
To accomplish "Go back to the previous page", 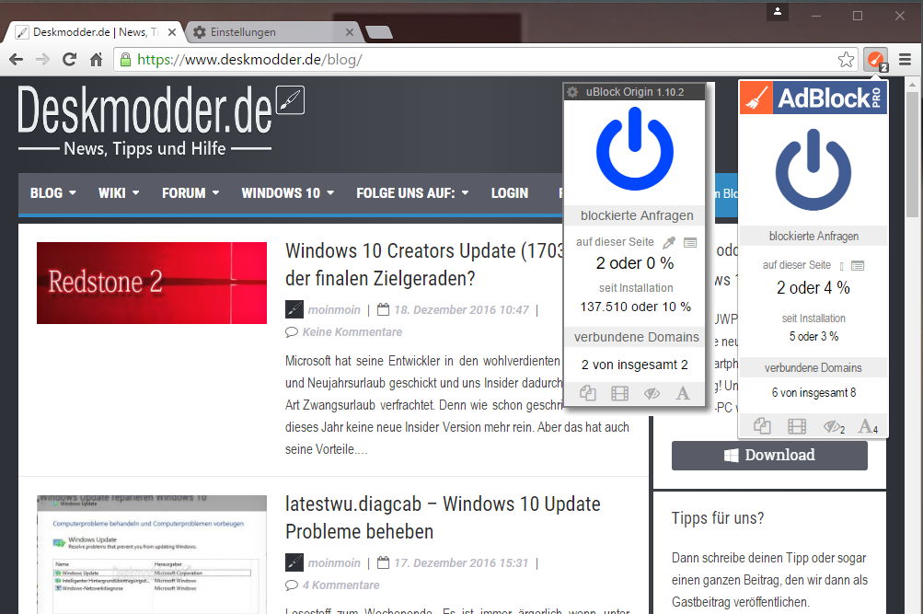I will click(17, 60).
